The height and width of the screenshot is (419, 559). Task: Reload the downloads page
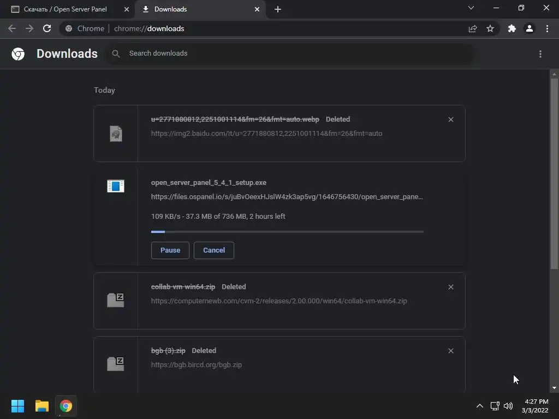click(x=47, y=28)
